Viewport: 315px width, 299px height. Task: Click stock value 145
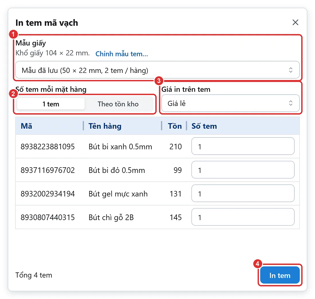click(x=176, y=217)
